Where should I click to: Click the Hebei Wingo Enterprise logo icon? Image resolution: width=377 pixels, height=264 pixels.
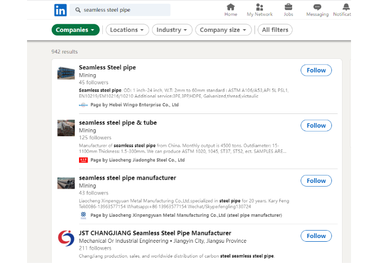(83, 105)
